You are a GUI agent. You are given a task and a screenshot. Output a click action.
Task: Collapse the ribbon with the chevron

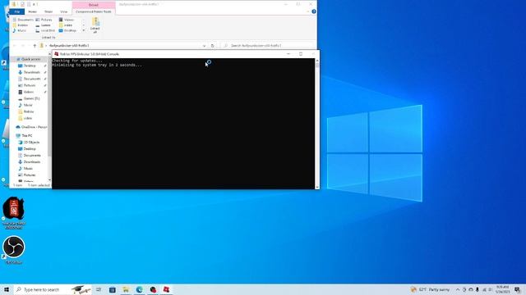308,11
